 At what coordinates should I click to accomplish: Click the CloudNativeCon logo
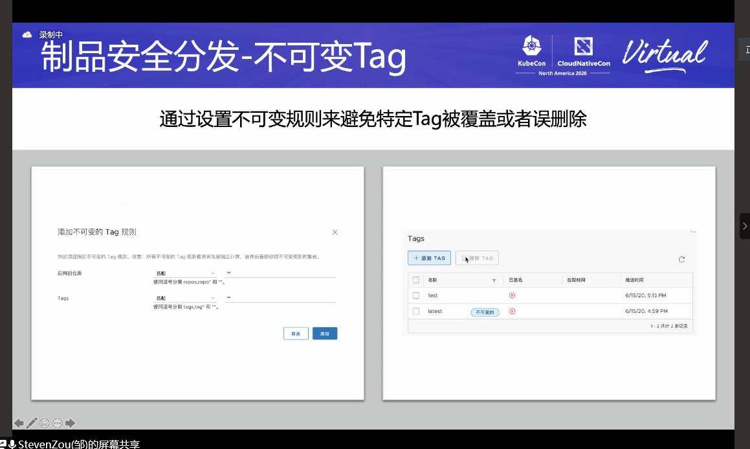[x=584, y=52]
